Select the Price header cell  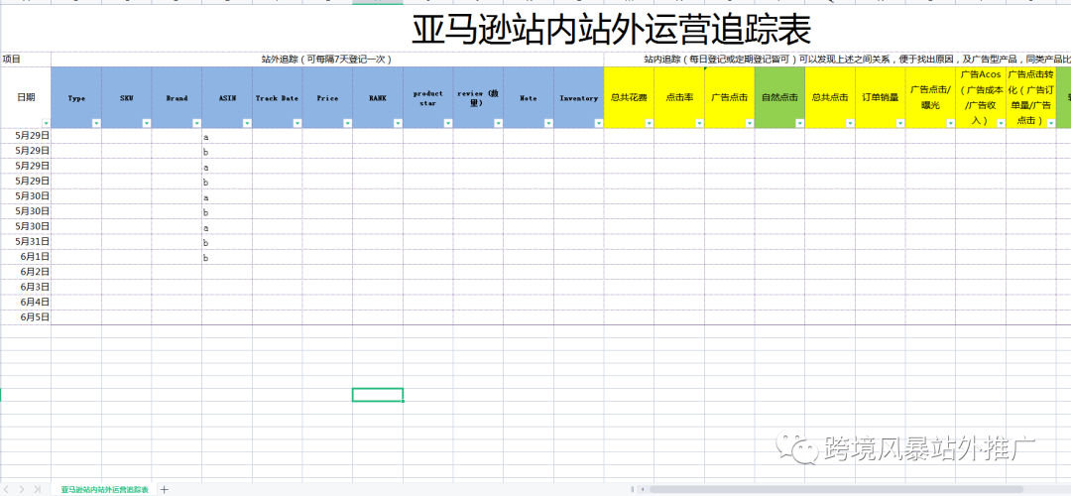coord(327,97)
